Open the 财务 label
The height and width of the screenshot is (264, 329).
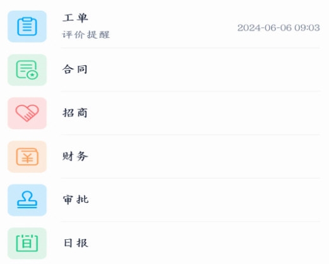click(x=75, y=156)
